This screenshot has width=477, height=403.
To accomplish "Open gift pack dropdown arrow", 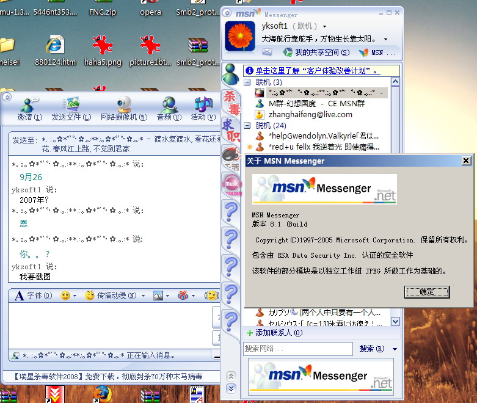I will coord(193,296).
